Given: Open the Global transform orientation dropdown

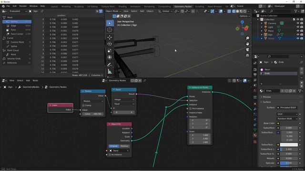Looking at the screenshot, I should point(165,11).
